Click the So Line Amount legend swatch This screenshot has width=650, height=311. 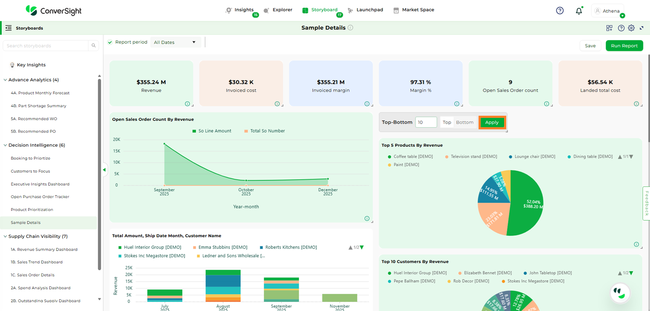(x=194, y=131)
